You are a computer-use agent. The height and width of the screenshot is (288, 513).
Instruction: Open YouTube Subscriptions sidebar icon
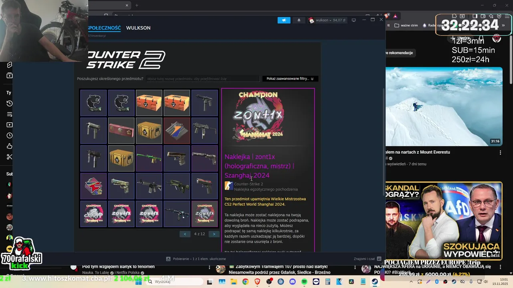coord(9,76)
